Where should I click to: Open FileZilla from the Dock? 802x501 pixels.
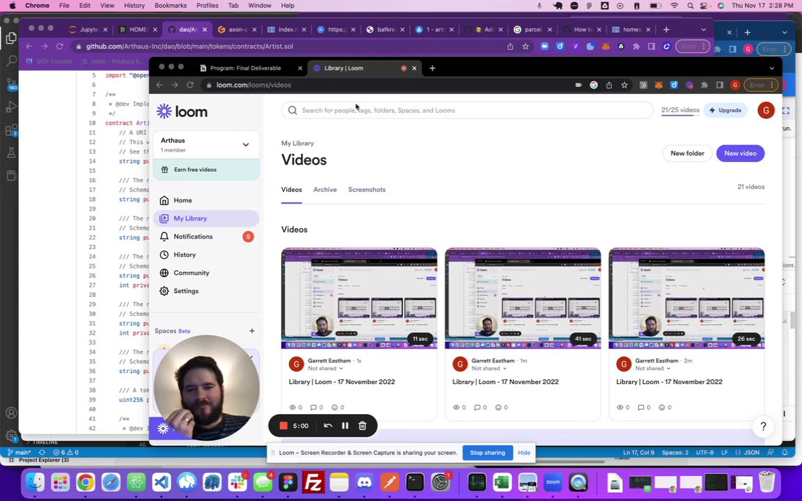(313, 482)
